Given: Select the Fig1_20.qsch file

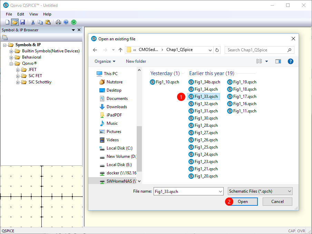Looking at the screenshot, I should [x=203, y=176].
